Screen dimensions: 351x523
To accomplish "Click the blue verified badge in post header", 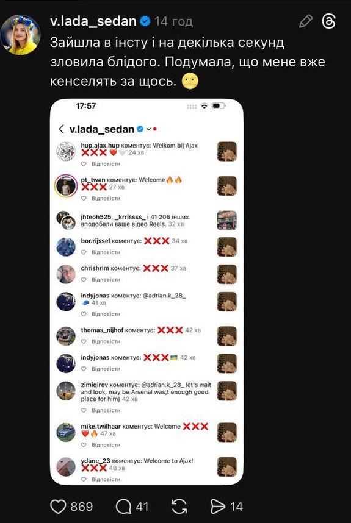I will [145, 21].
